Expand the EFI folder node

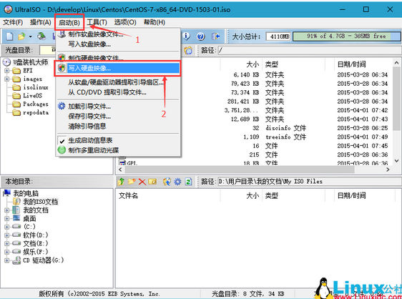pos(7,70)
